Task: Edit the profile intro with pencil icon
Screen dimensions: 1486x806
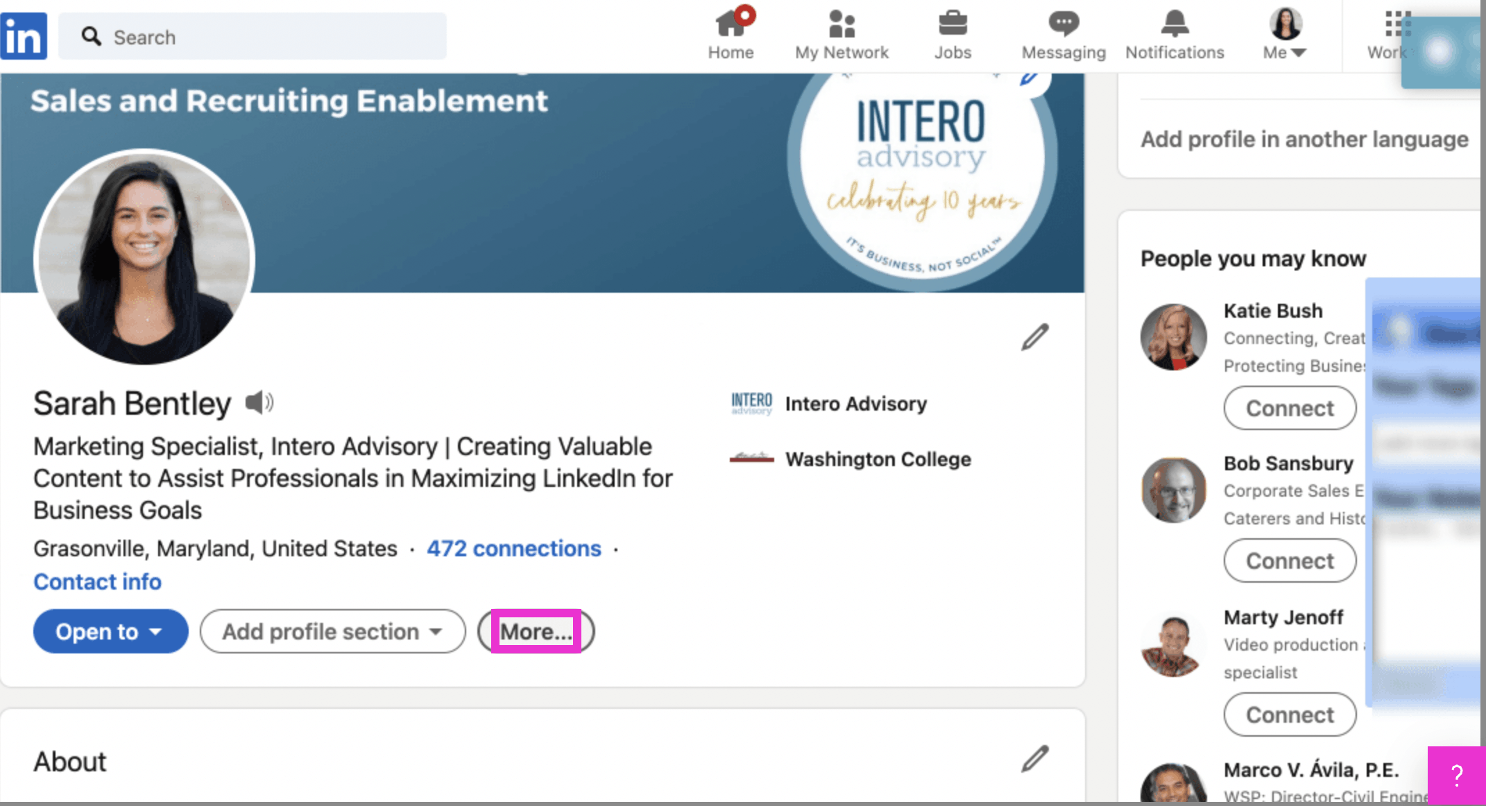Action: pos(1034,337)
